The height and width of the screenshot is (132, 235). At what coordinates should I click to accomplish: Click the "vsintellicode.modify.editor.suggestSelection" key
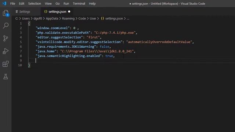pos(79,42)
